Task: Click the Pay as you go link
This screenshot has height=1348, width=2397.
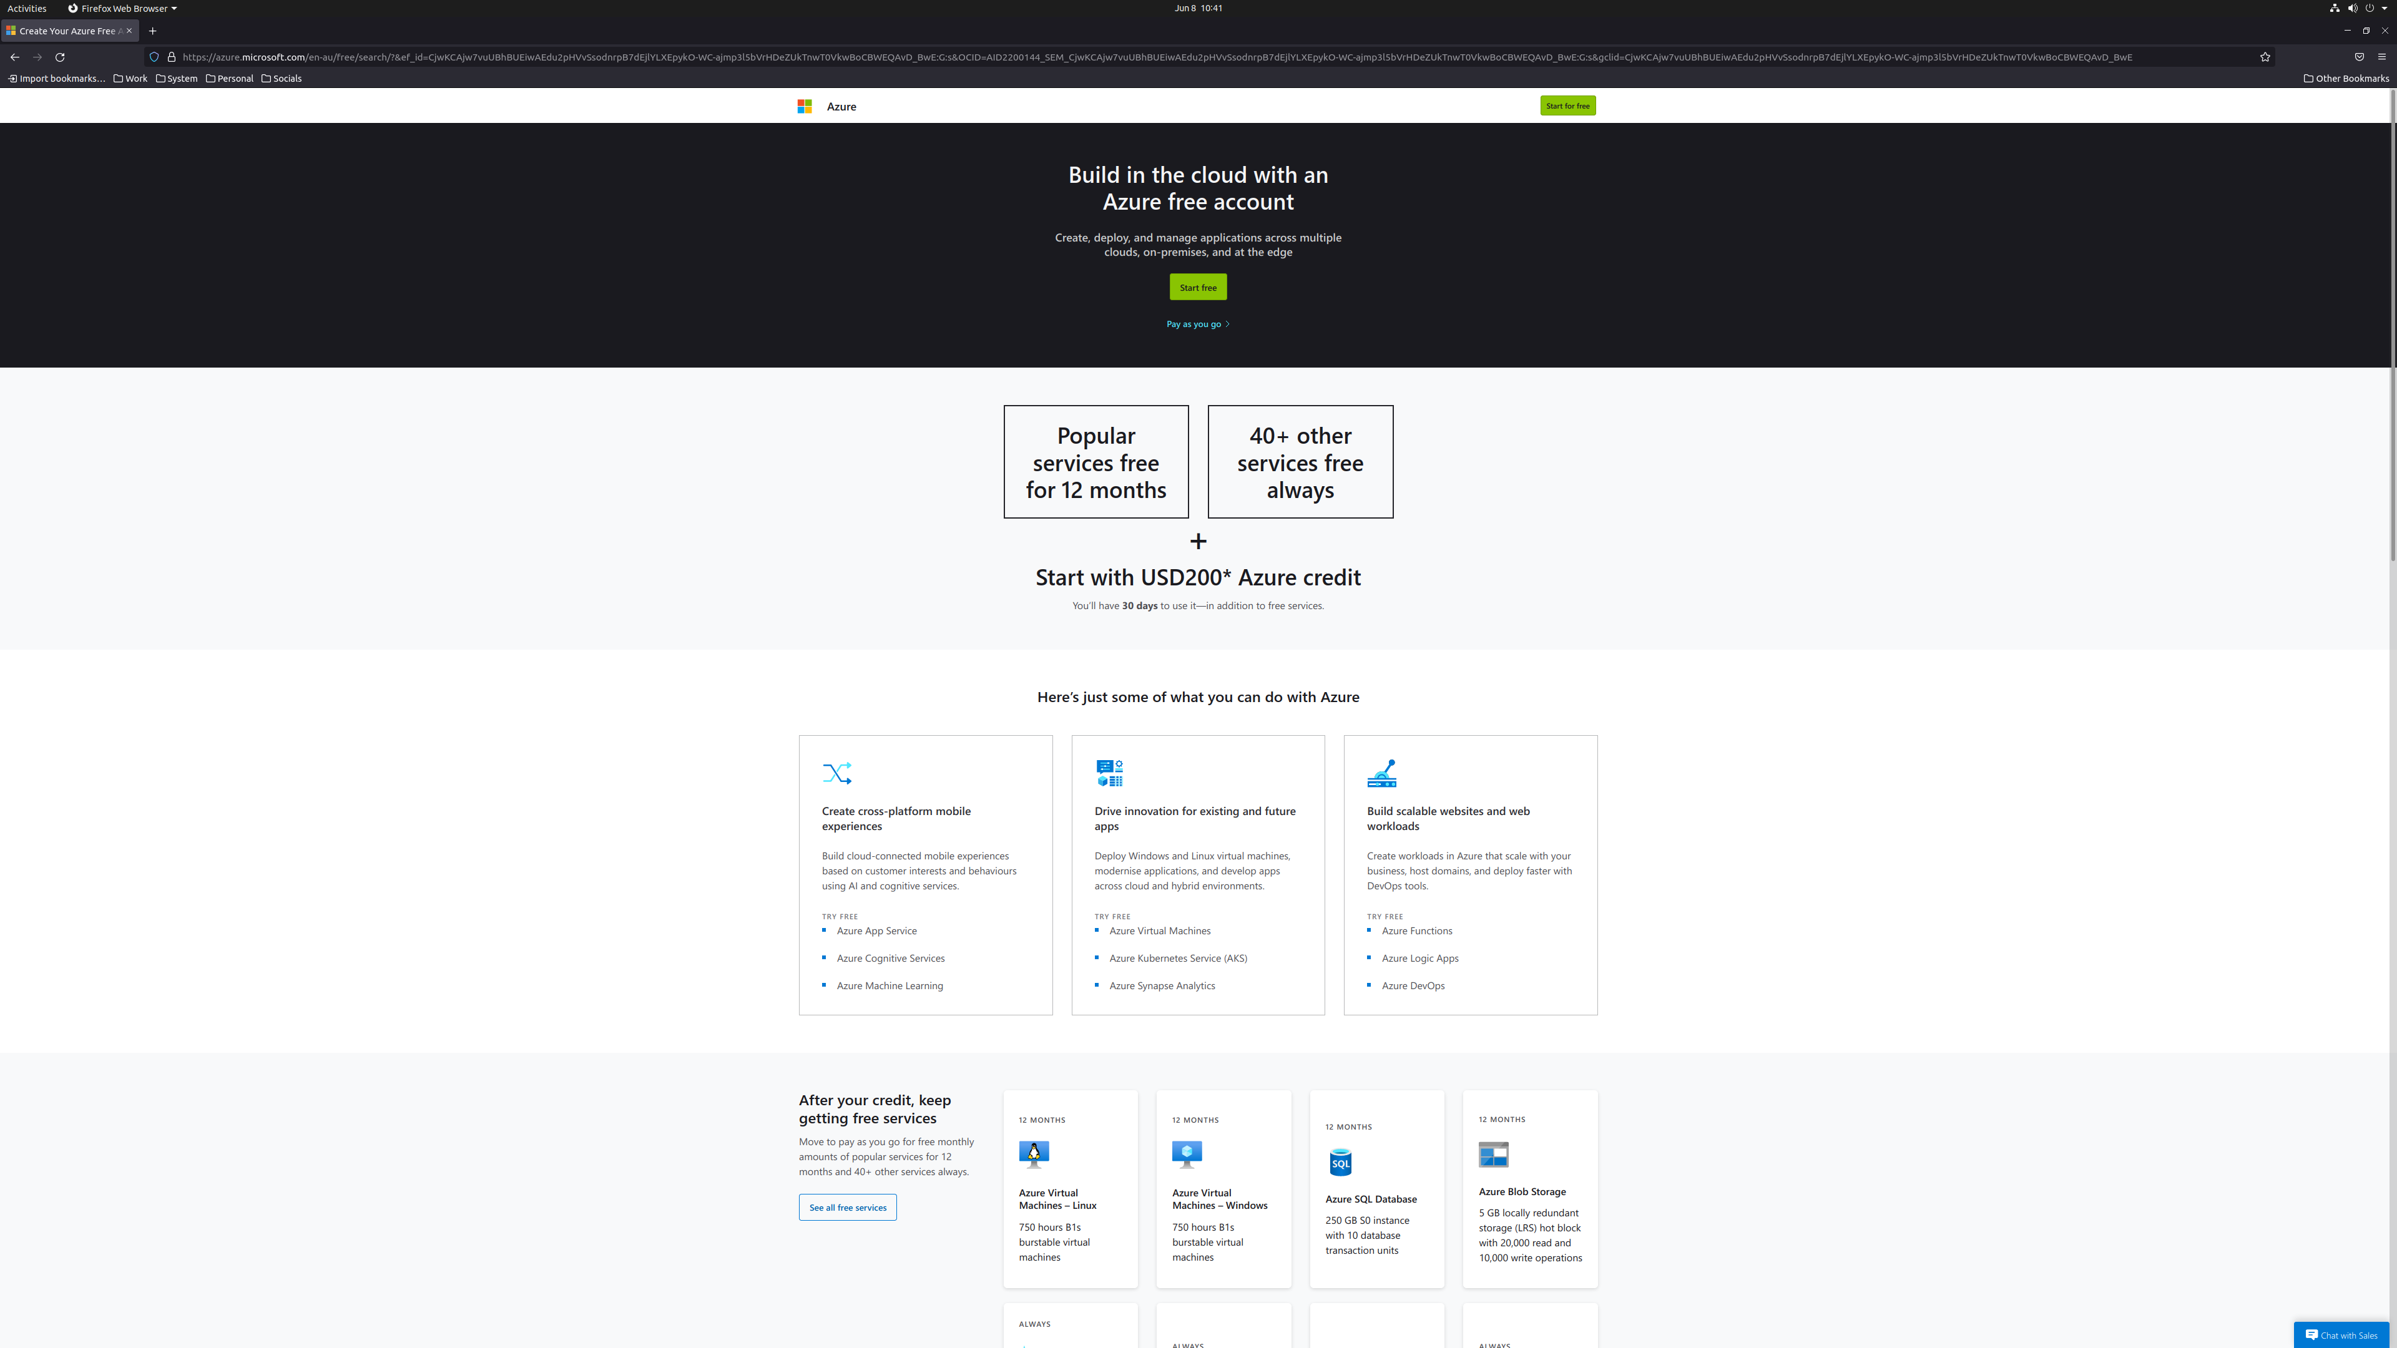Action: 1195,323
